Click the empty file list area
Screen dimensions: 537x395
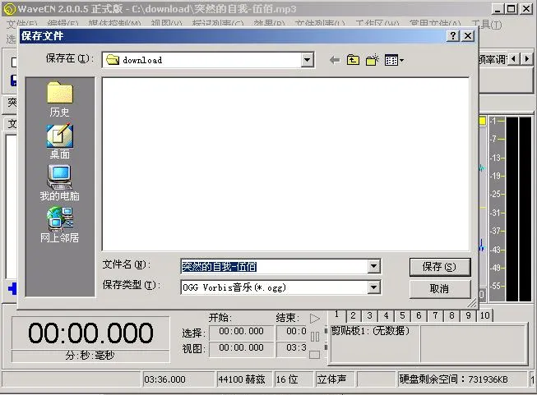[285, 164]
